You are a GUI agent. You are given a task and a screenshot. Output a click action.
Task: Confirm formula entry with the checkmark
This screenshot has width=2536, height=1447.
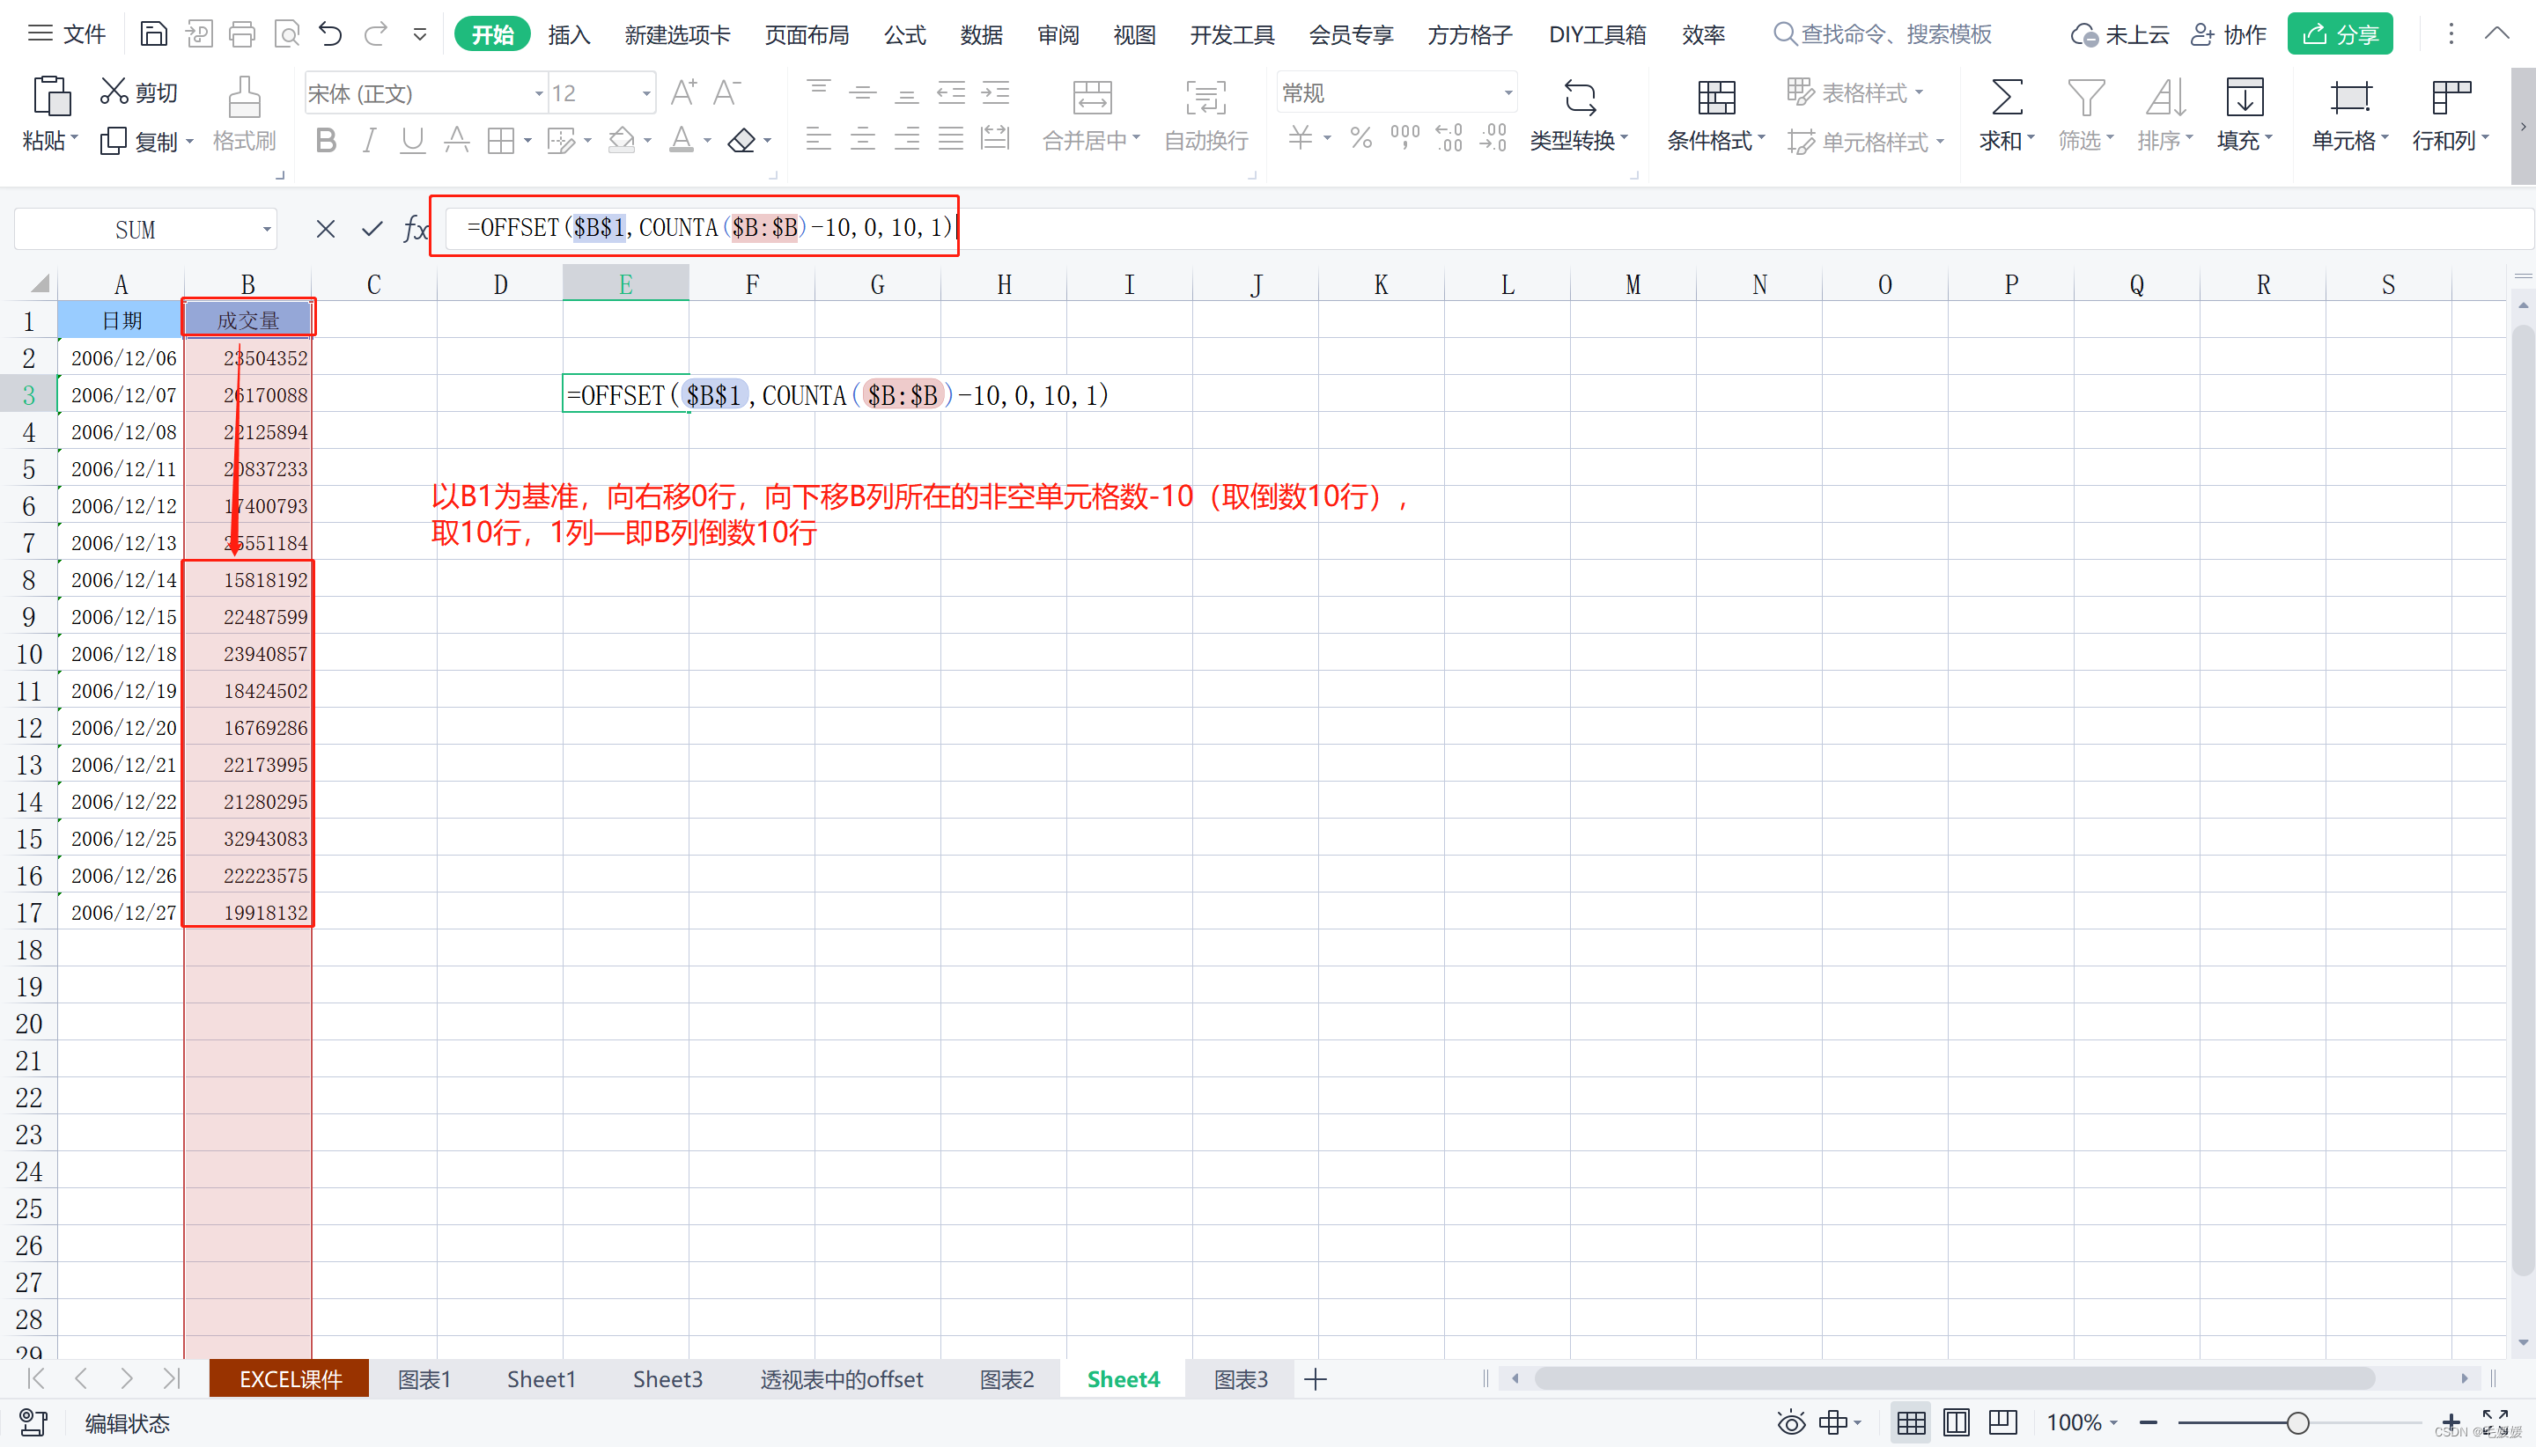click(x=372, y=230)
